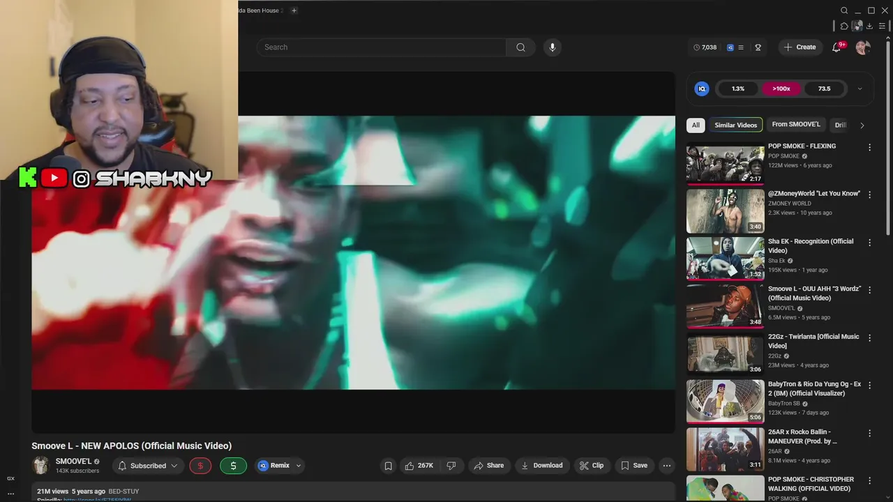Image resolution: width=893 pixels, height=502 pixels.
Task: Click the >100x stat pill
Action: coord(781,89)
